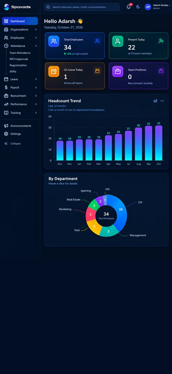The width and height of the screenshot is (172, 374).
Task: Select the Aug bar showing 30
Action: coord(139,144)
